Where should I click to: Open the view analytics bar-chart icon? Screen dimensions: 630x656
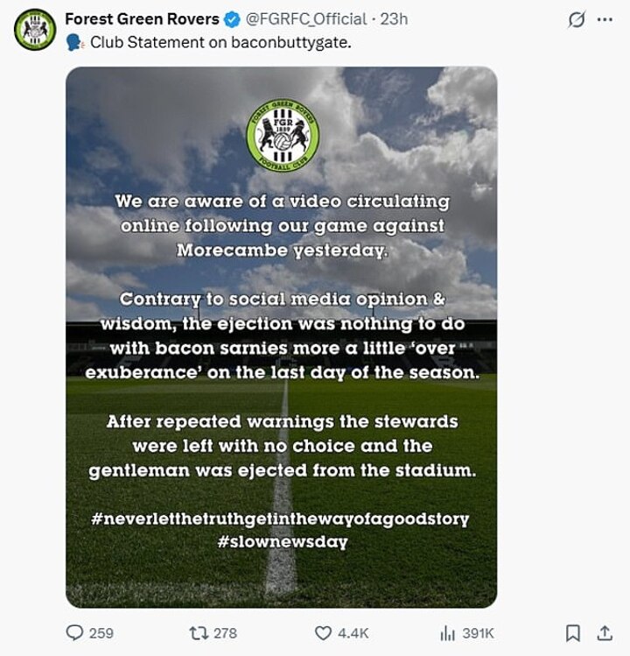[447, 632]
